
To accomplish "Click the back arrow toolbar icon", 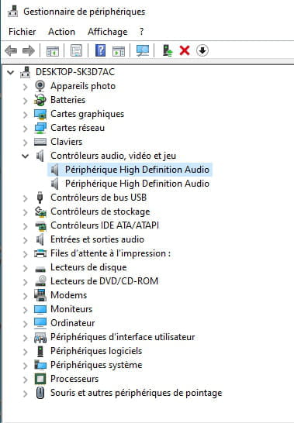I will point(11,50).
